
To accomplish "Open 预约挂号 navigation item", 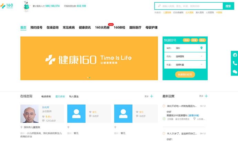I will [37, 28].
